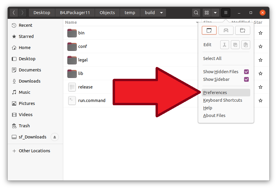Star the run.command file
This screenshot has width=277, height=189.
(x=261, y=101)
